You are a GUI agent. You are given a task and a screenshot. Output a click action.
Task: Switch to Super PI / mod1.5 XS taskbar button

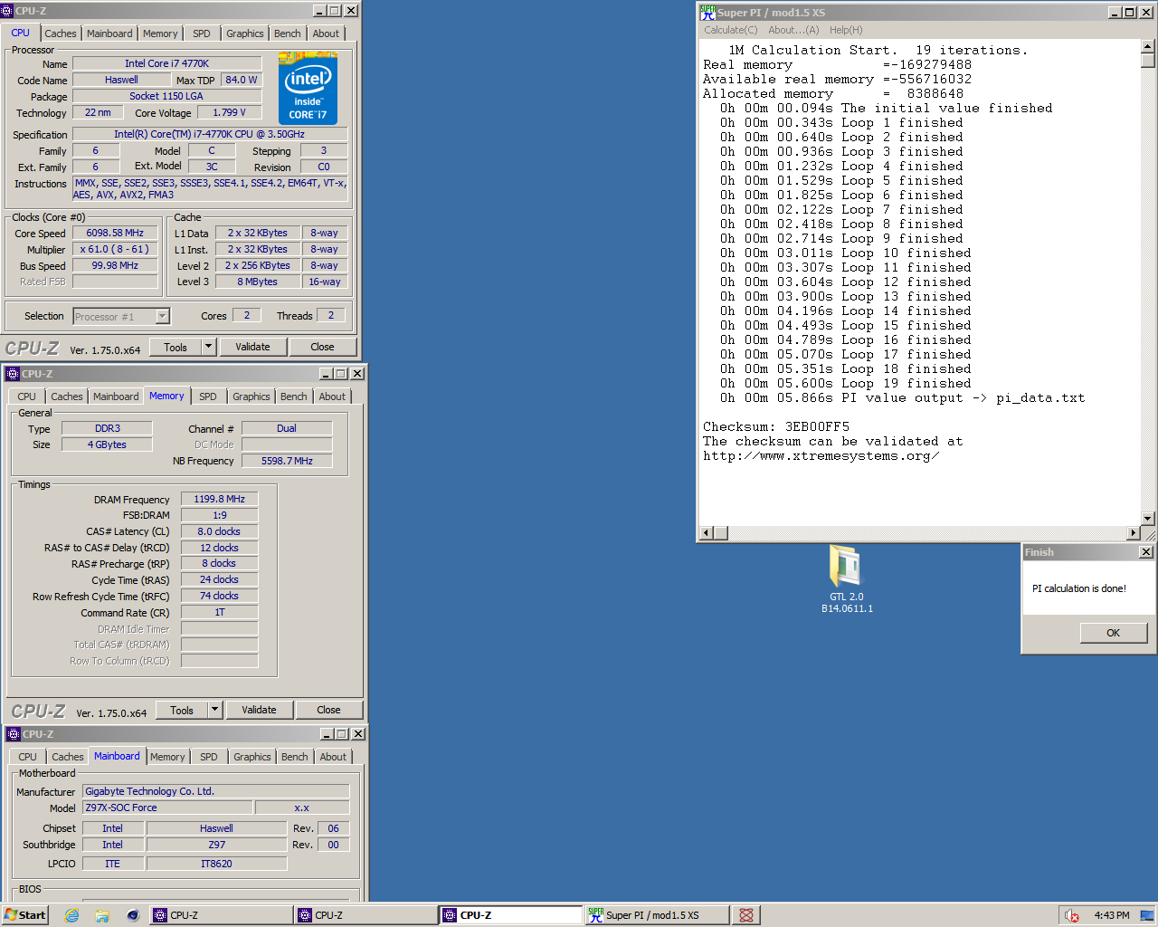657,915
